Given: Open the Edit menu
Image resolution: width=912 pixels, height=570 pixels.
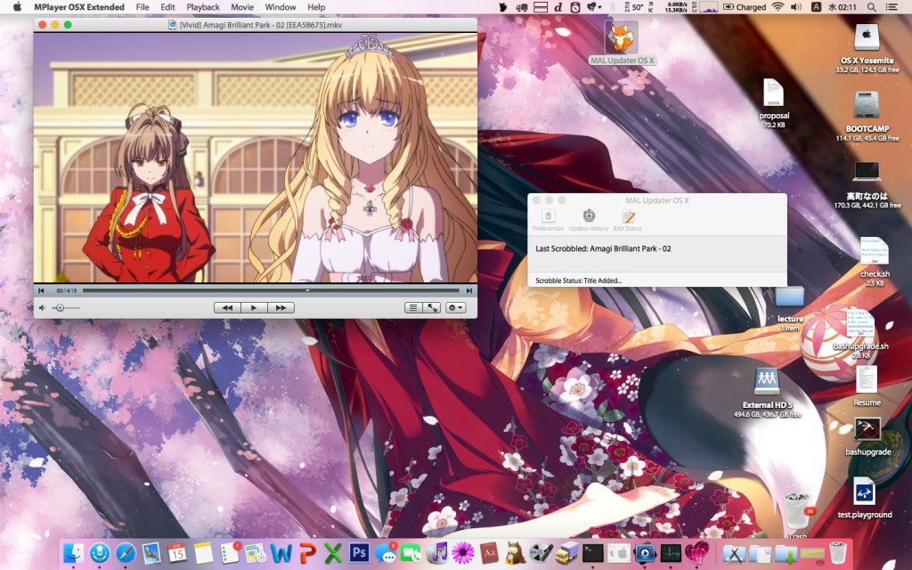Looking at the screenshot, I should tap(168, 7).
